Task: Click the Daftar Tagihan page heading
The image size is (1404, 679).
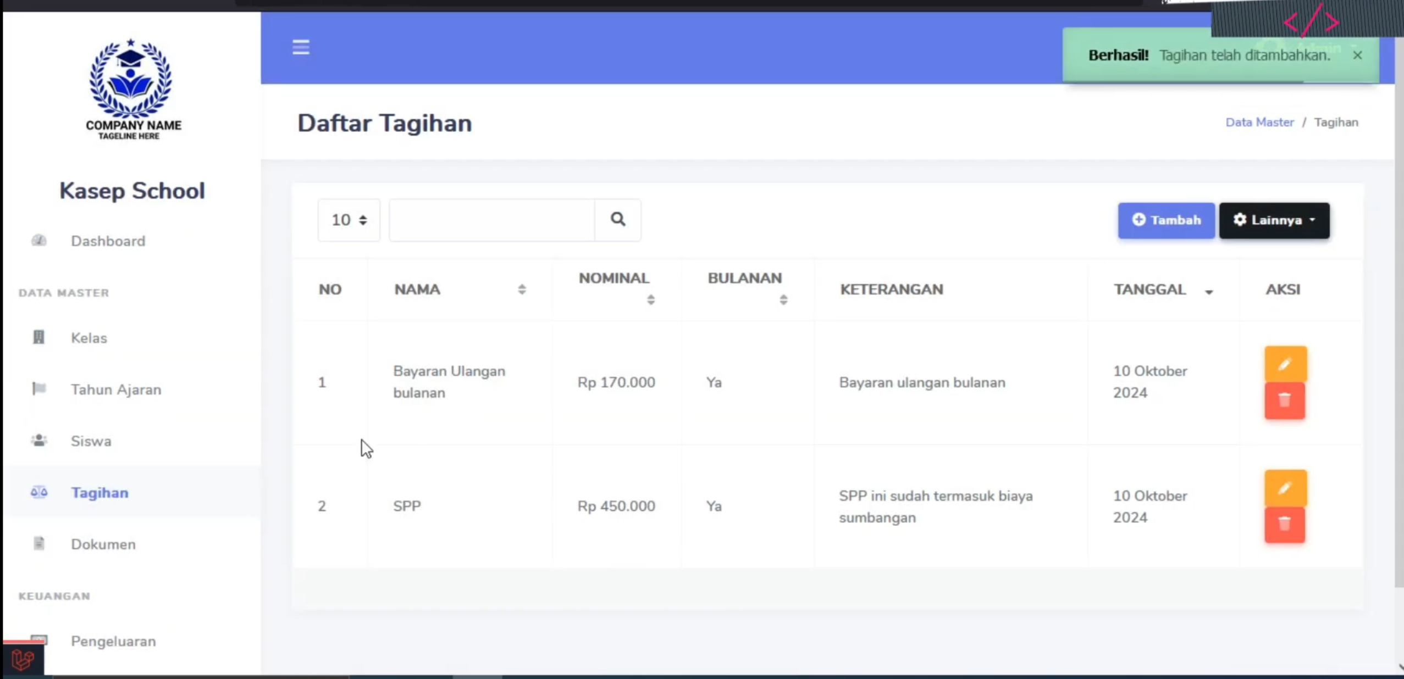Action: [x=384, y=123]
